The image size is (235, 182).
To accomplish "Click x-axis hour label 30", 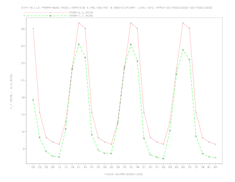I will pyautogui.click(x=98, y=167).
